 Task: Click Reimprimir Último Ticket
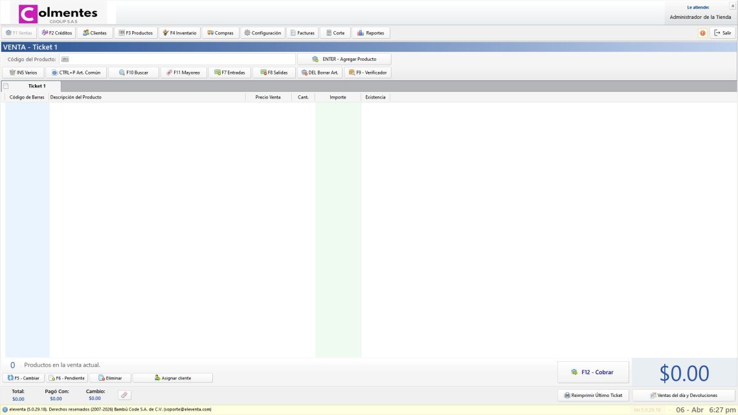coord(593,395)
